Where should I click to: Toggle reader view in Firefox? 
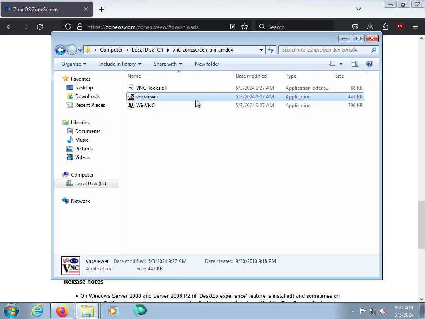[x=232, y=27]
